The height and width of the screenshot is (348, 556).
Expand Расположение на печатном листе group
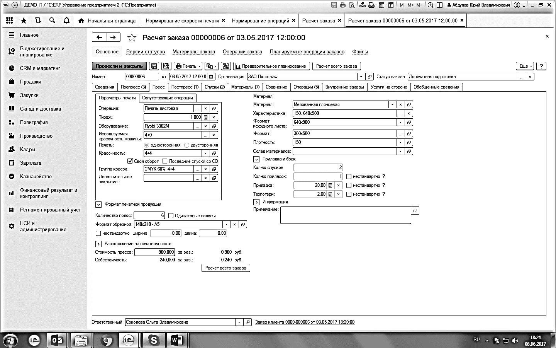coord(98,244)
